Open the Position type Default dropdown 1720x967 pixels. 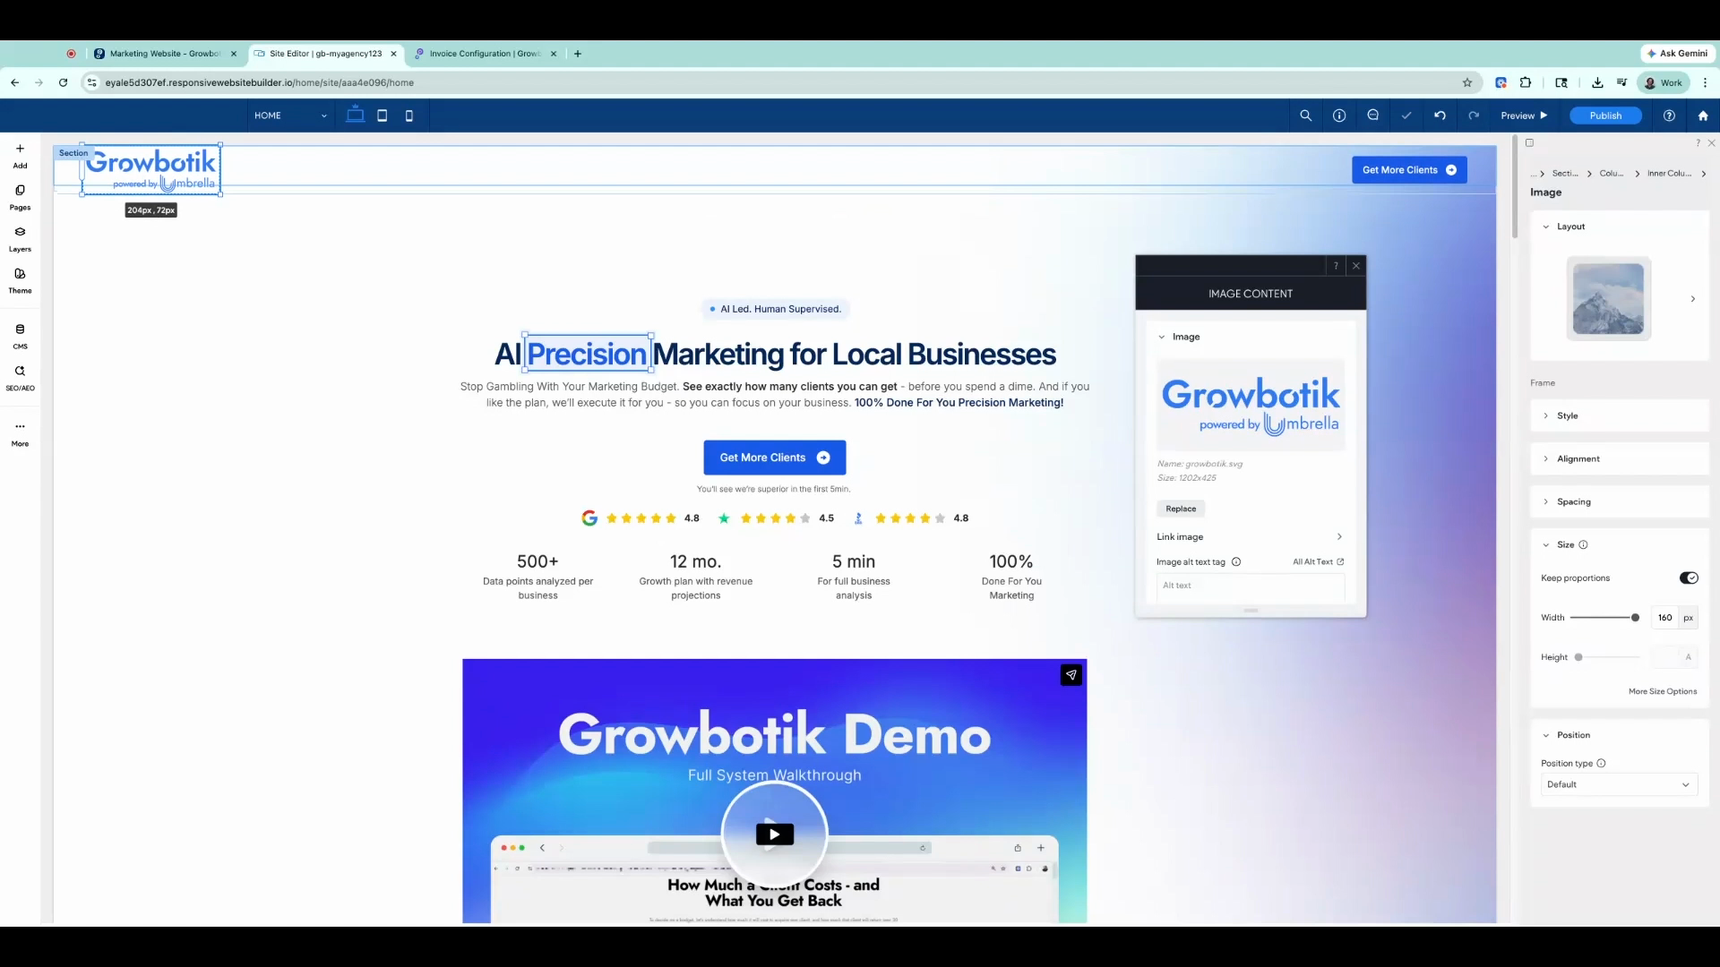coord(1619,784)
